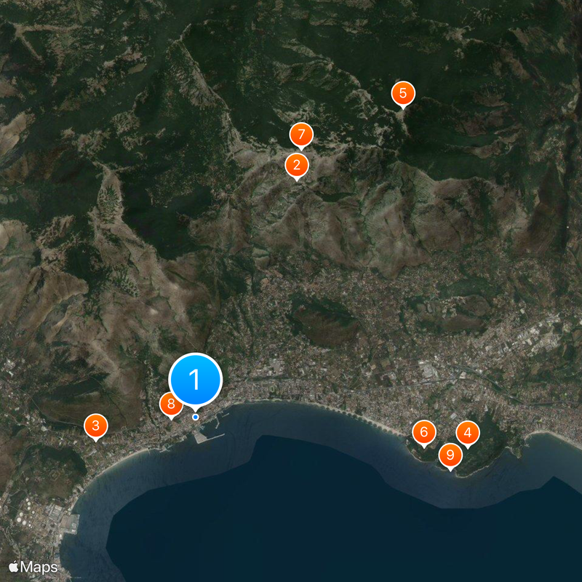Click marker 9 at the coastal point

450,454
